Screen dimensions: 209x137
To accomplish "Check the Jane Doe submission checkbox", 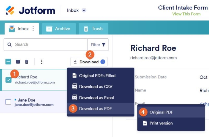I will tap(8, 102).
